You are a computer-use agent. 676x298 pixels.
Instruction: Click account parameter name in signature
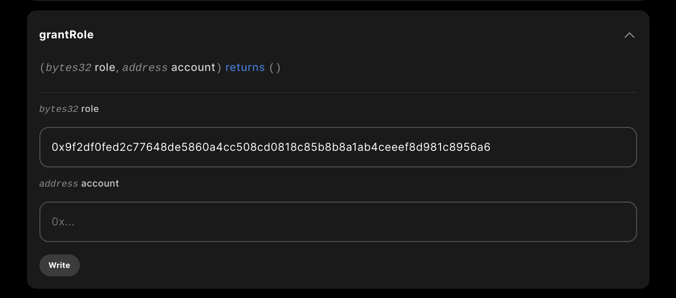[193, 67]
